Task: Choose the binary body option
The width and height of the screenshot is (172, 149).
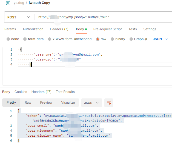Action: (112, 39)
